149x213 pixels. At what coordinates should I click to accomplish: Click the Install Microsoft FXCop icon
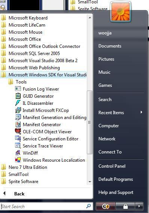[x=18, y=110]
